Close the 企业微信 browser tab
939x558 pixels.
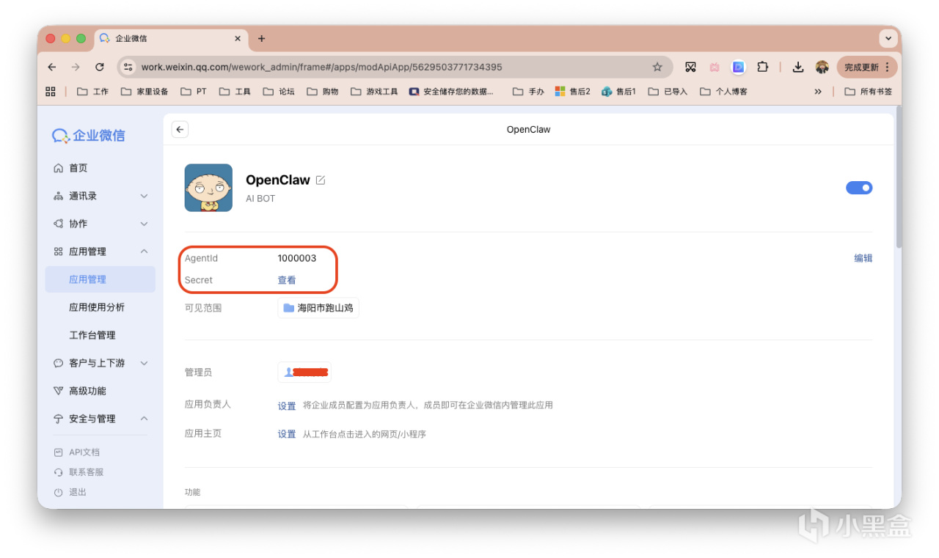tap(238, 38)
